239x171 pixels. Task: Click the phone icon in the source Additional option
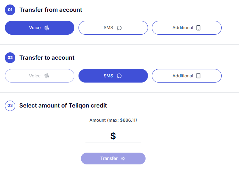click(198, 28)
